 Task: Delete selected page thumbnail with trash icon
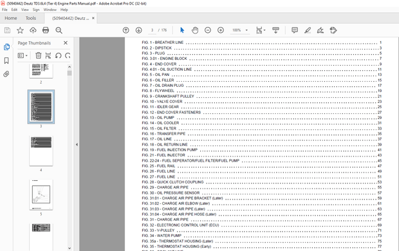tap(38, 55)
